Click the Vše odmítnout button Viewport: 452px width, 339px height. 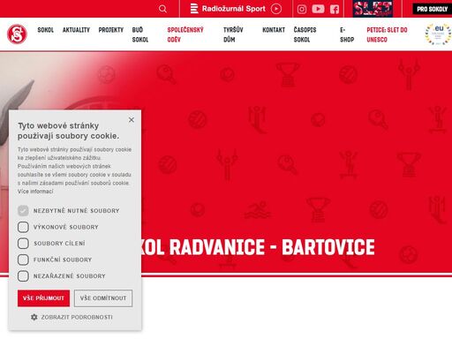point(103,298)
